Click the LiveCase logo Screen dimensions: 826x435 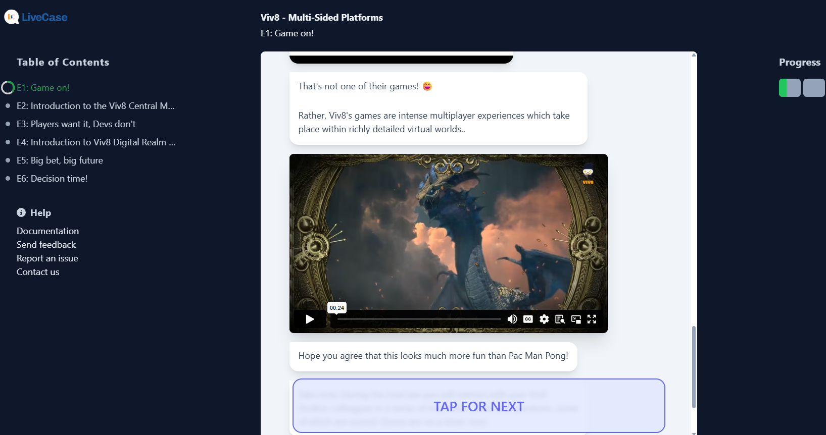(x=36, y=17)
